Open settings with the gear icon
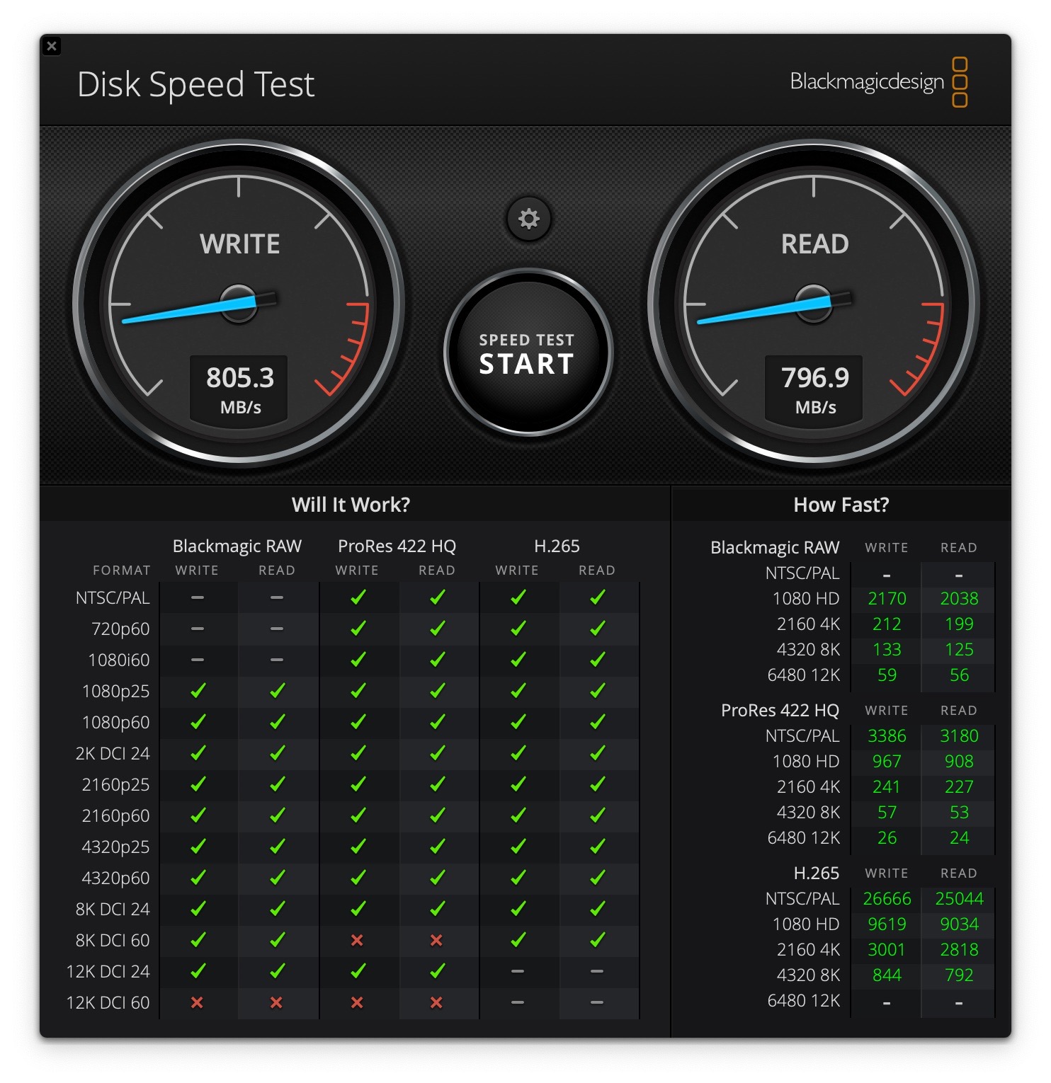Viewport: 1051px width, 1083px height. click(528, 219)
